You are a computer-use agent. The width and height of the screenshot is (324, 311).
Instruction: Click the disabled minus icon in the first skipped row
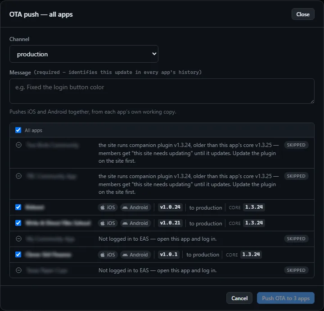tap(18, 145)
